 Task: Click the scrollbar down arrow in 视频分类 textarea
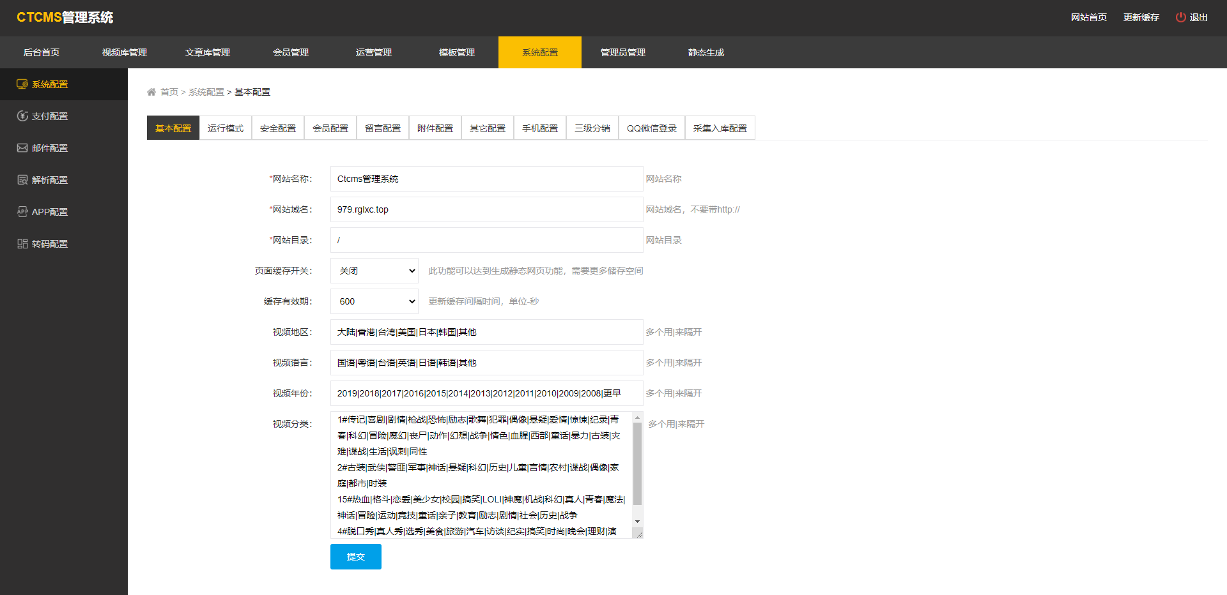[x=637, y=522]
